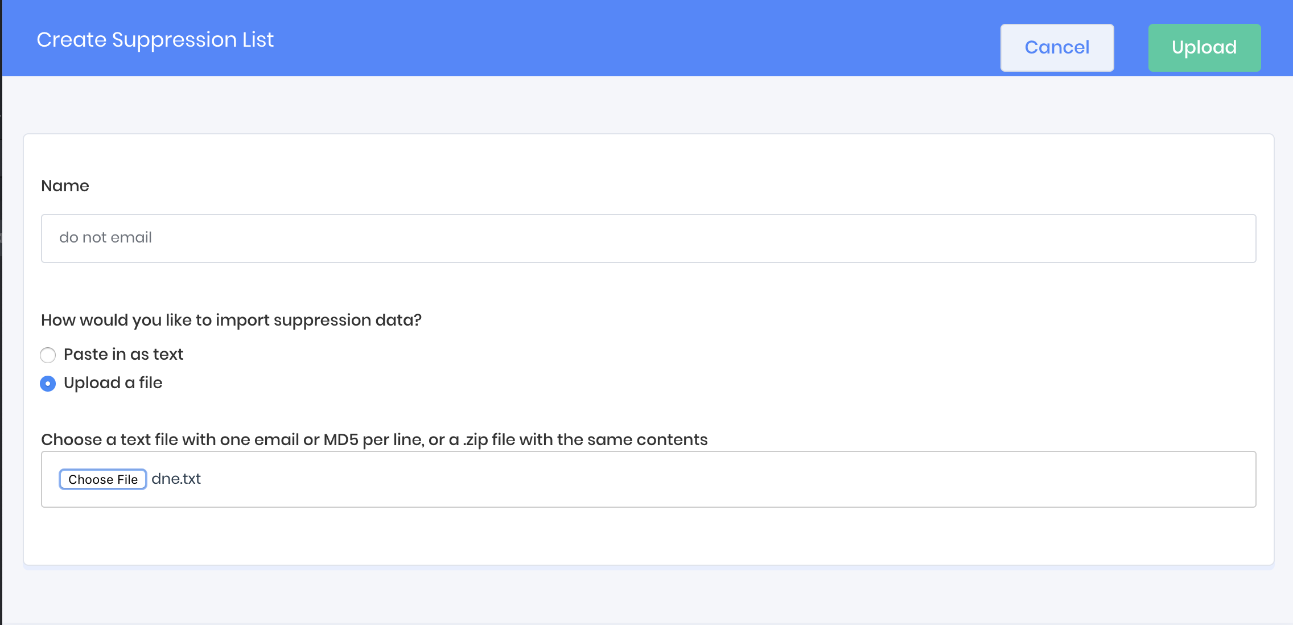Click blank white area at bottom of form card

626,538
